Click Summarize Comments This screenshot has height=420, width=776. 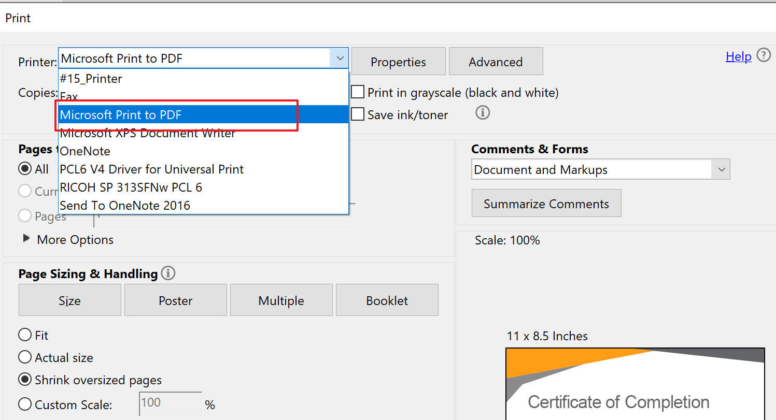click(x=546, y=203)
